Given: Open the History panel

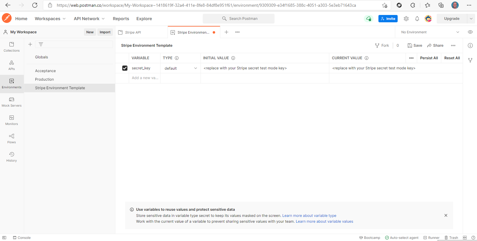Looking at the screenshot, I should point(11,156).
